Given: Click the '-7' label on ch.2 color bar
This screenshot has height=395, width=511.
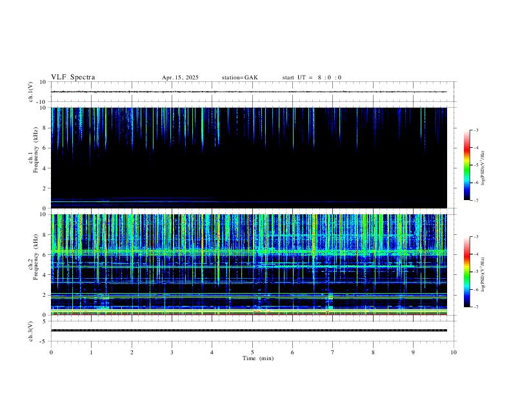Looking at the screenshot, I should point(476,307).
